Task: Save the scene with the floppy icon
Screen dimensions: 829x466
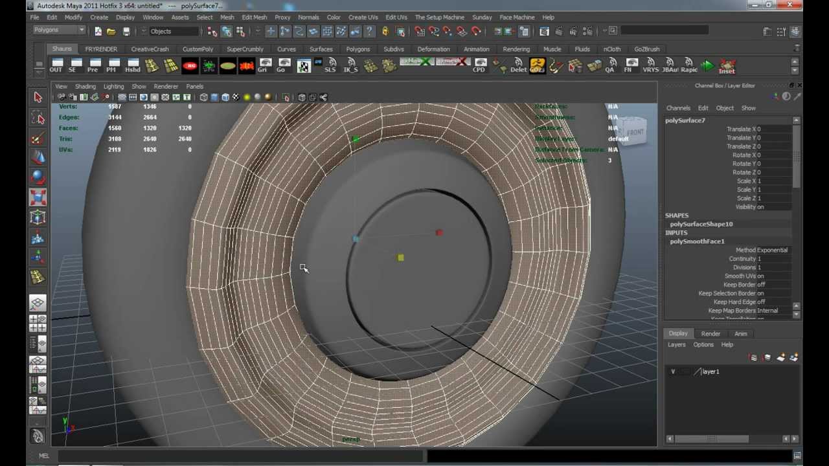Action: point(126,31)
